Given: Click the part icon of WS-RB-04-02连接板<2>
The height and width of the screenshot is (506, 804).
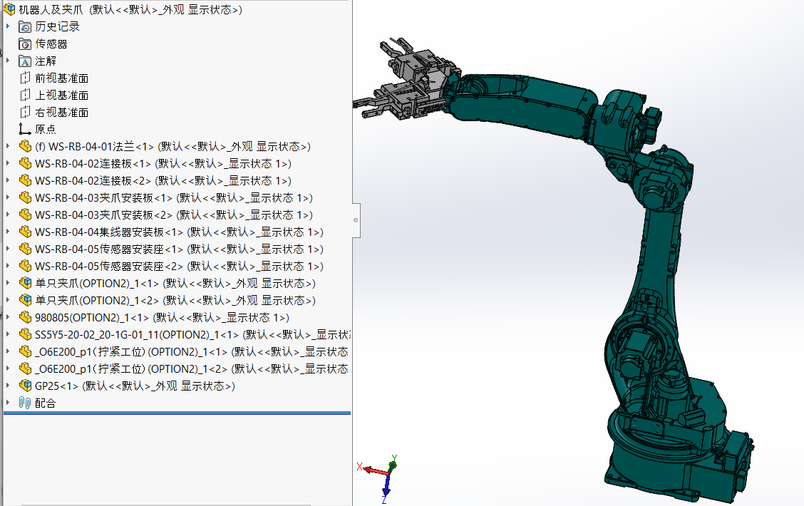Looking at the screenshot, I should [x=25, y=180].
